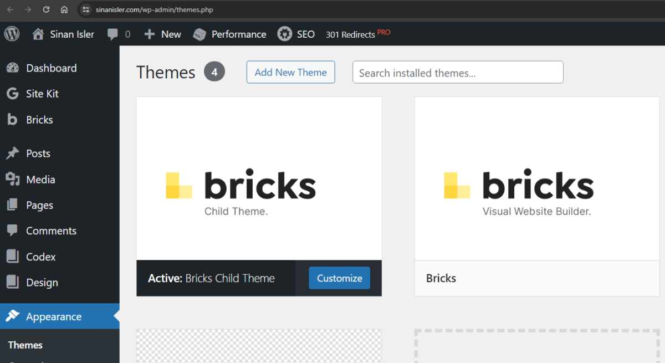Select the Bricks 'b' icon in the sidebar

tap(12, 119)
